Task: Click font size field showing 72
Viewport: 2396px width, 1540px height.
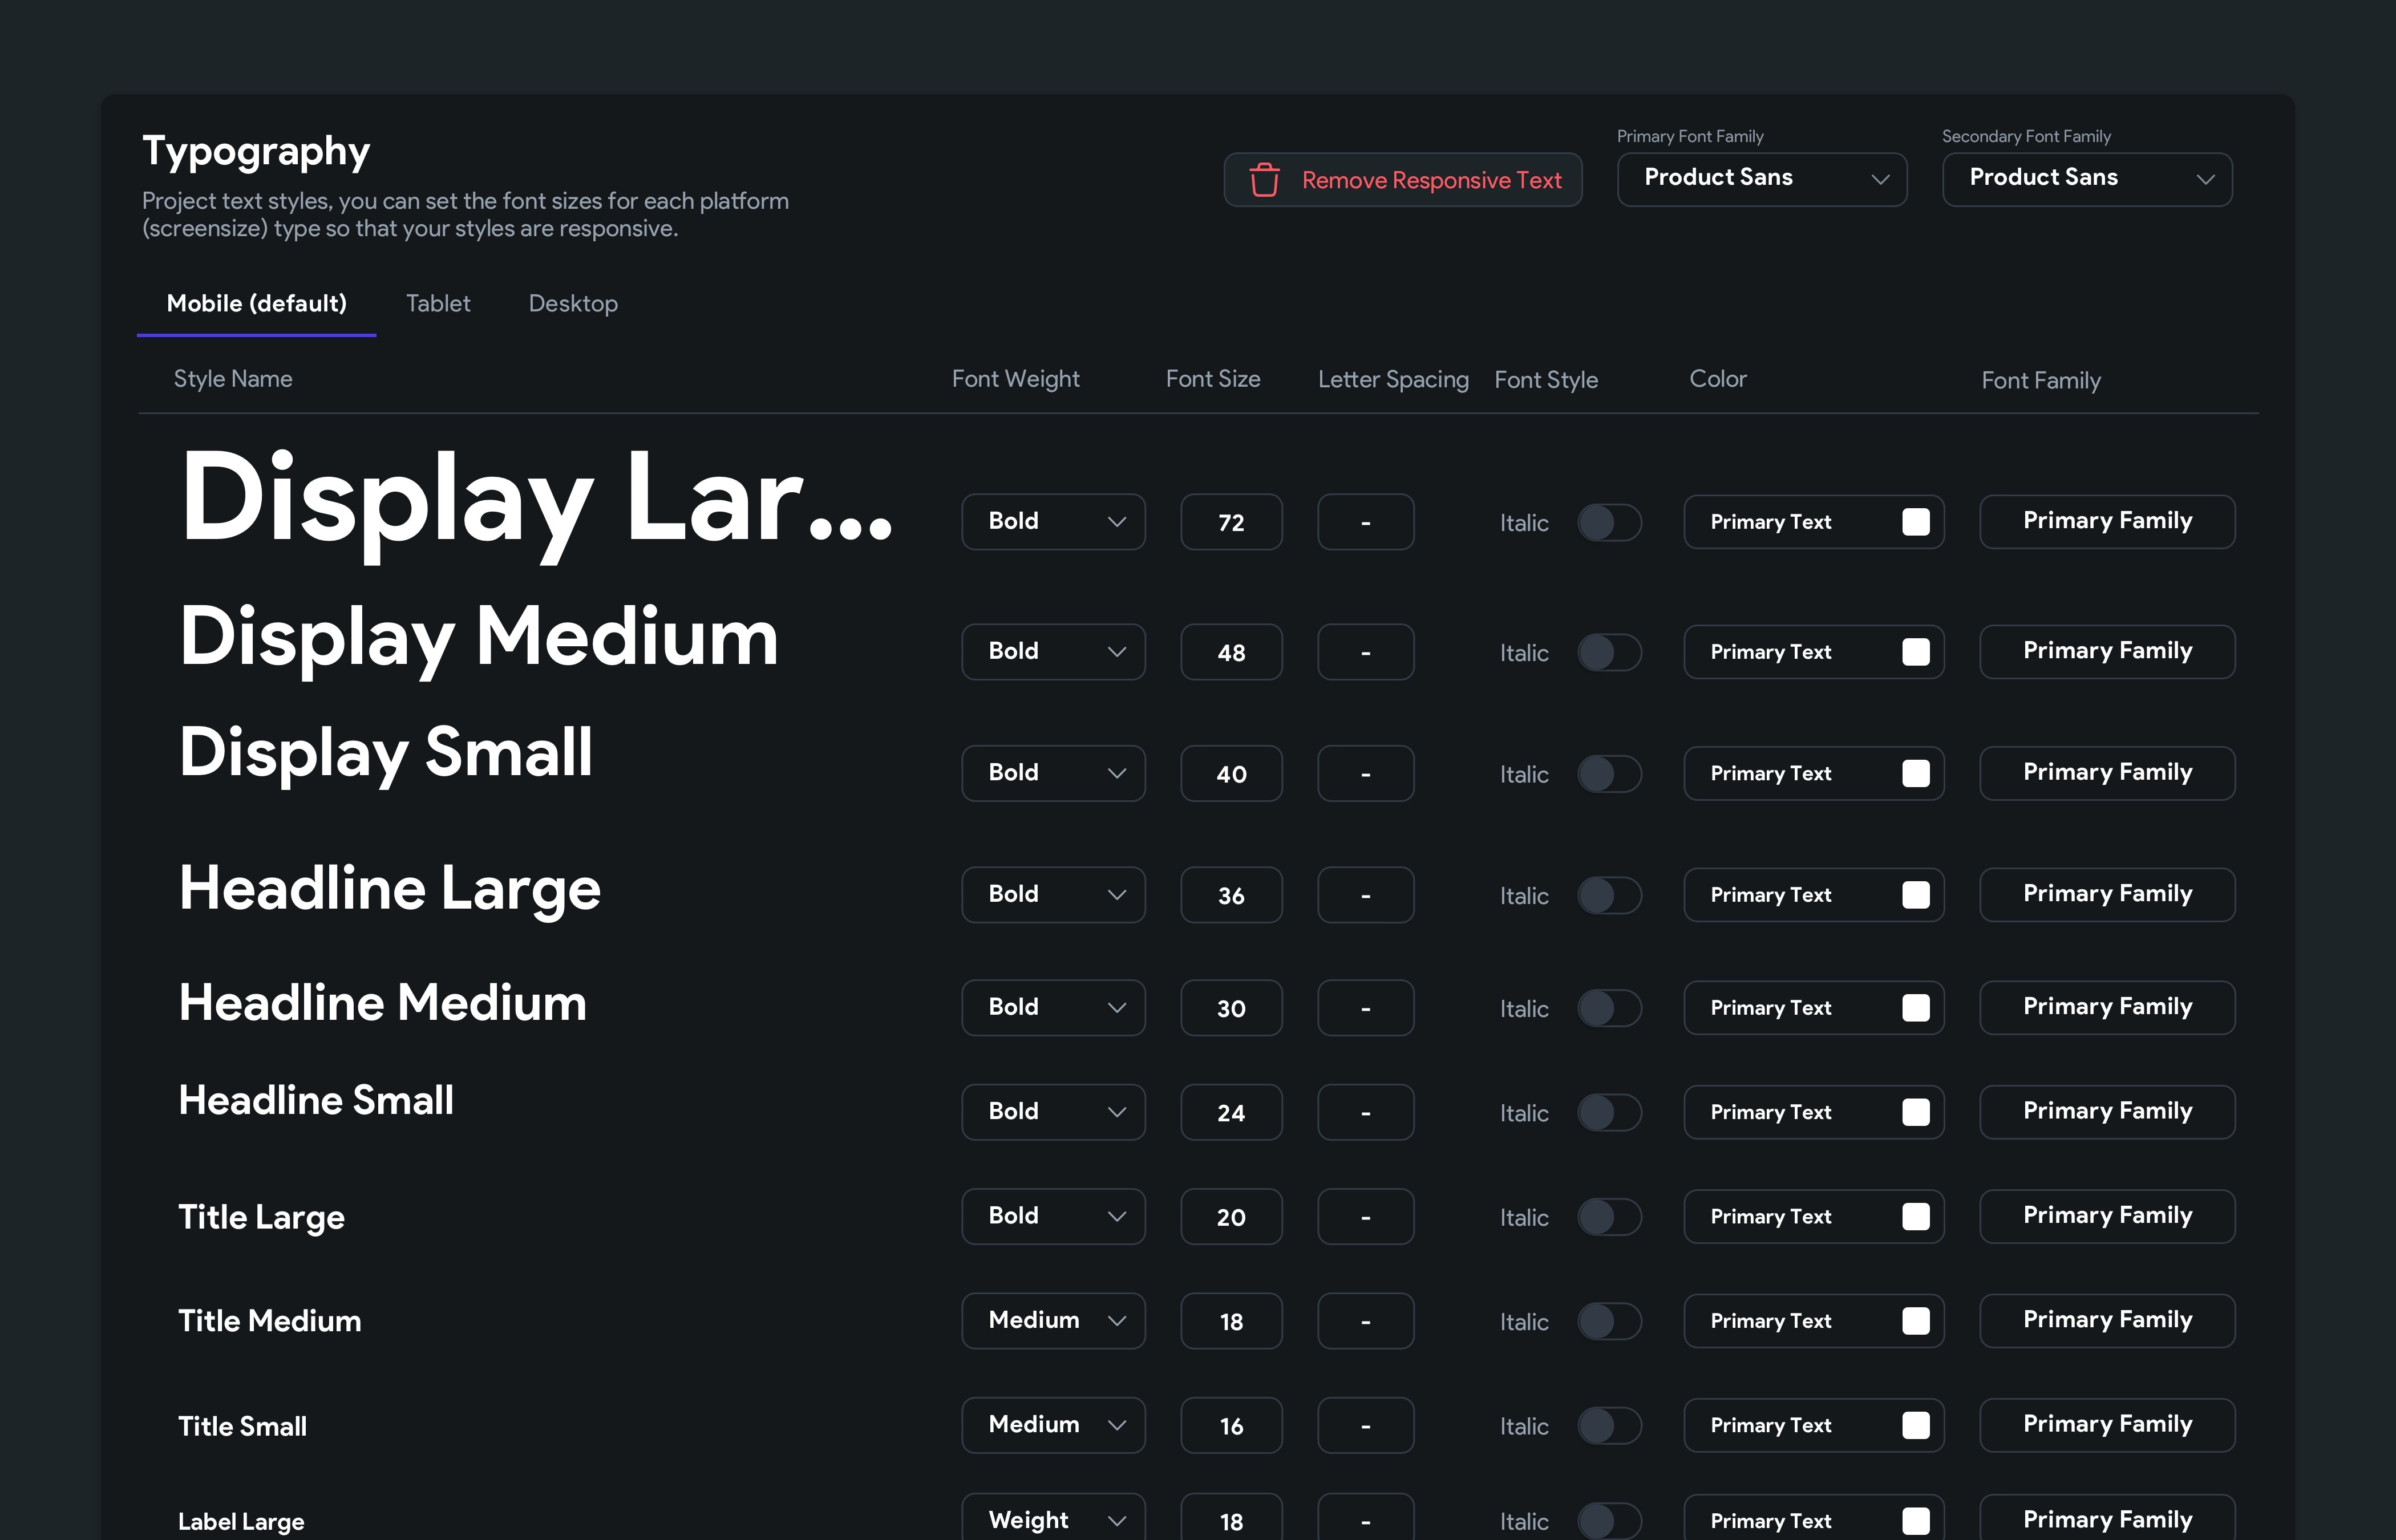Action: 1231,522
